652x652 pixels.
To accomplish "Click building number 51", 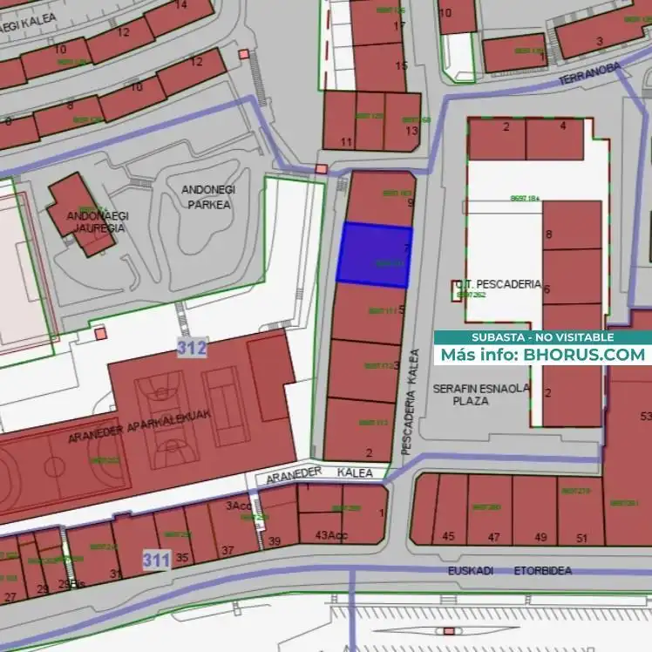I will tap(581, 538).
